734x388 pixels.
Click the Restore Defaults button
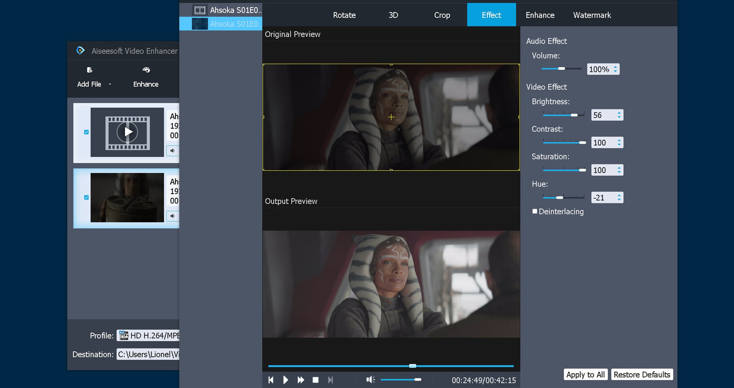pyautogui.click(x=642, y=375)
